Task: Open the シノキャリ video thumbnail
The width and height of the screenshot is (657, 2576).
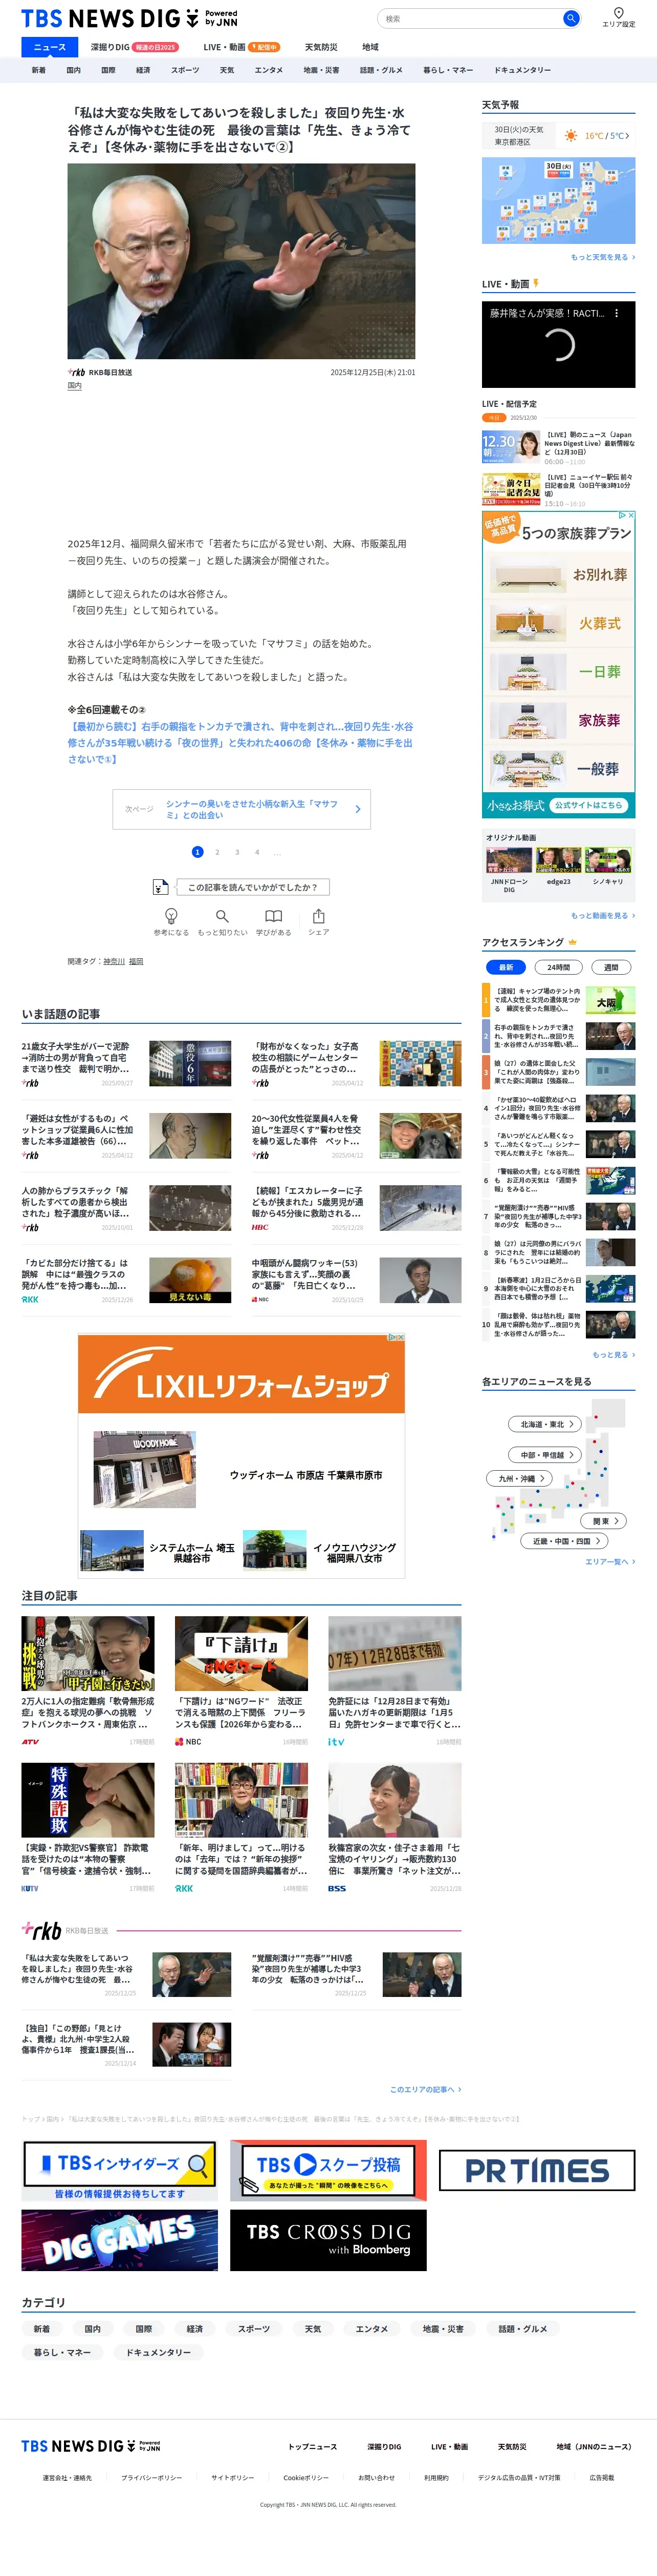Action: [x=608, y=861]
